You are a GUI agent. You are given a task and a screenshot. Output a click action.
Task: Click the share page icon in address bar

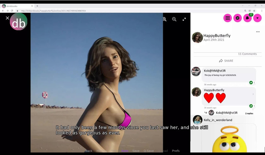[x=249, y=11]
